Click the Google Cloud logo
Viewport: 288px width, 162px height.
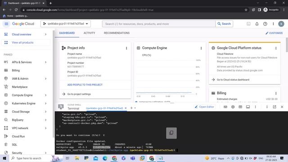pos(23,24)
